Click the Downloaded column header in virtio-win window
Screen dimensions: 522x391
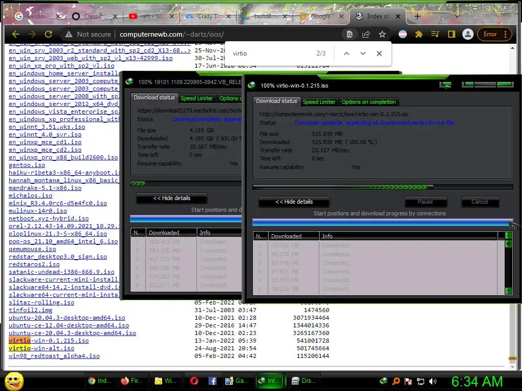point(294,236)
